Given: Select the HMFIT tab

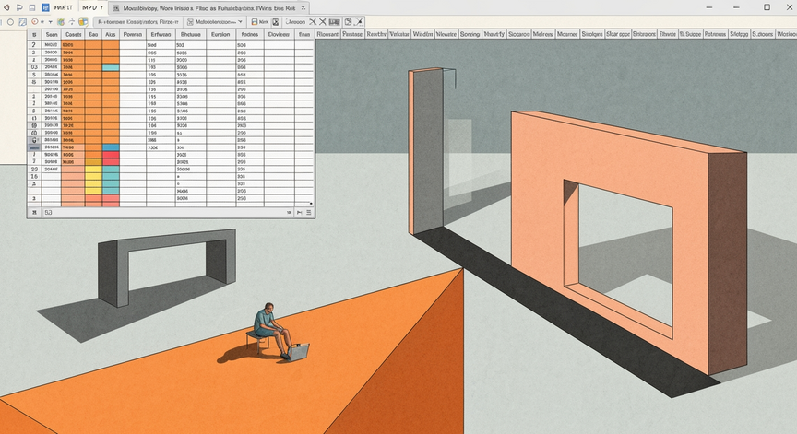Looking at the screenshot, I should (x=64, y=8).
